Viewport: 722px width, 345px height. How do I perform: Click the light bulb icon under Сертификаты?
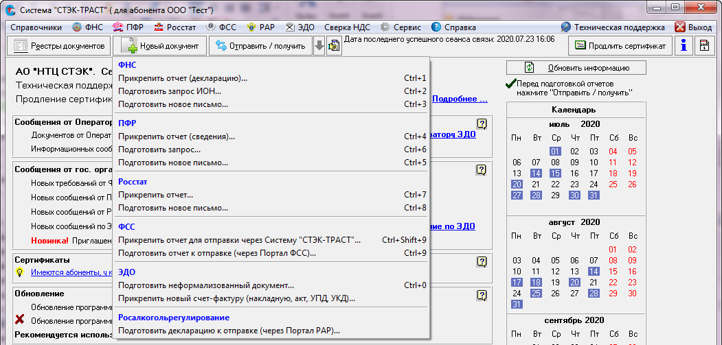click(20, 272)
